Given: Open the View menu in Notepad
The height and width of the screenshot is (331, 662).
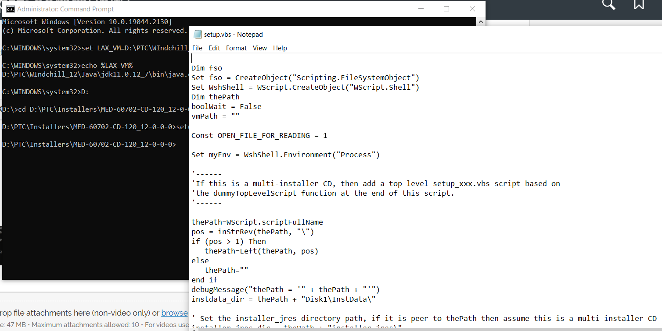Looking at the screenshot, I should click(259, 48).
